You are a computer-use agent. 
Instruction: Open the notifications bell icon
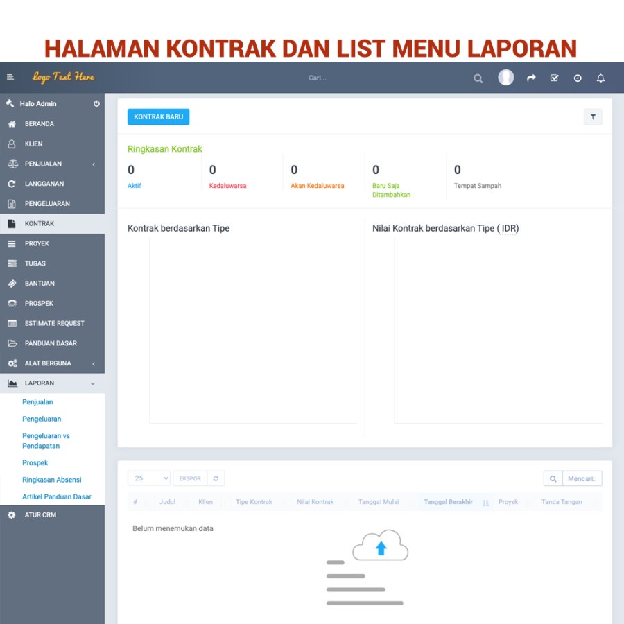click(x=600, y=78)
